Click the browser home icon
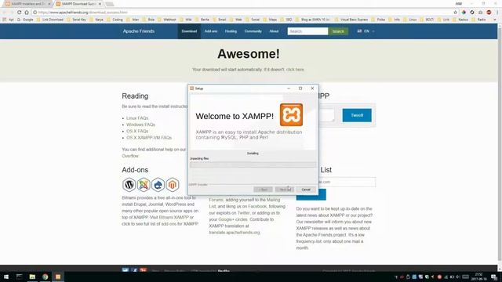This screenshot has width=502, height=282. pos(27,13)
